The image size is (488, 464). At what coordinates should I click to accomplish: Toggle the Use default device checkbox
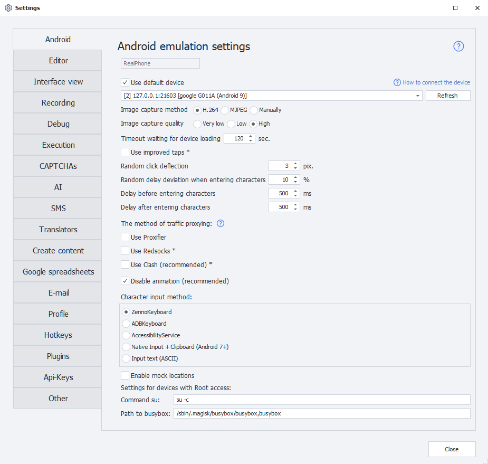click(x=125, y=82)
